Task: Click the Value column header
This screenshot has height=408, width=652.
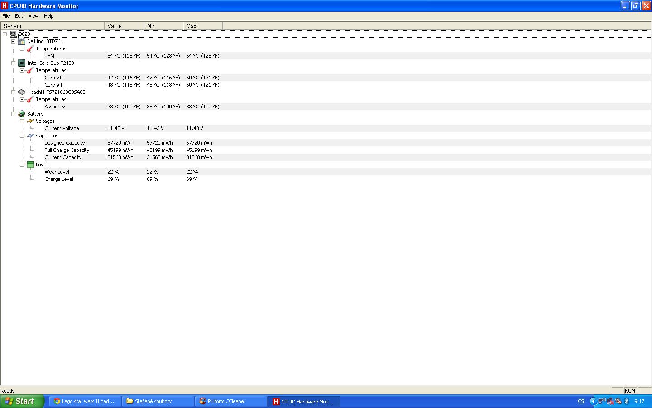Action: pyautogui.click(x=124, y=26)
